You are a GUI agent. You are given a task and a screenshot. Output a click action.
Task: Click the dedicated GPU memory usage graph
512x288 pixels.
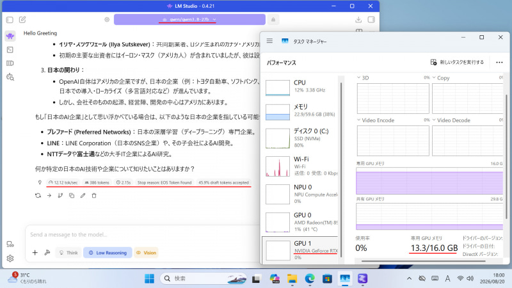coord(429,181)
